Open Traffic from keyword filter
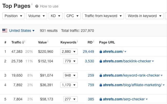Screen dimensions: 167x104 tap(103, 16)
